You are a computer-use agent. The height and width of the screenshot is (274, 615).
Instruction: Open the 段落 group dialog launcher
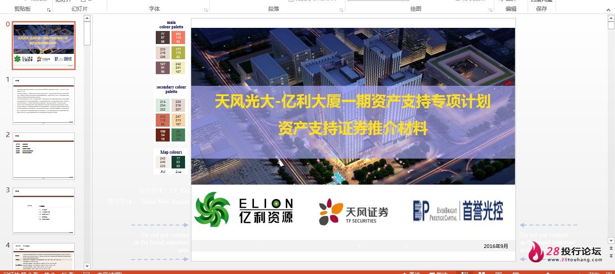pos(342,9)
